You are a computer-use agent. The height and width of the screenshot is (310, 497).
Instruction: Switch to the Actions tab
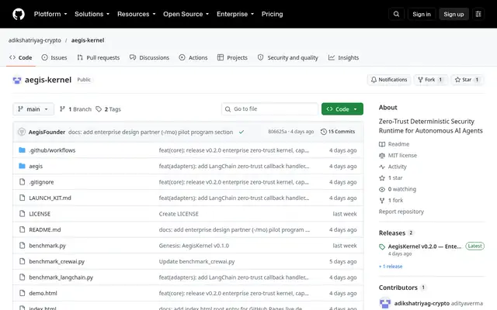[193, 57]
